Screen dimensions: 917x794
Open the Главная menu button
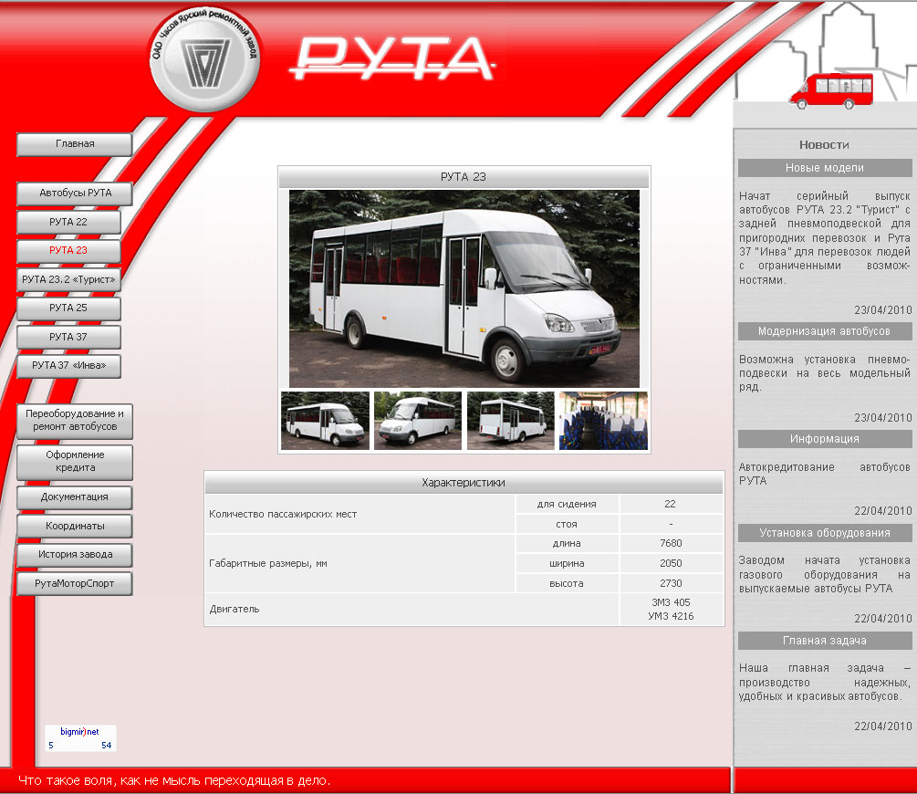coord(75,144)
